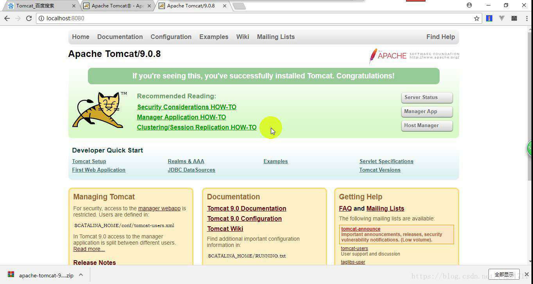Open the Tomcat Versions link
Screen dimensions: 533x284
[380, 170]
